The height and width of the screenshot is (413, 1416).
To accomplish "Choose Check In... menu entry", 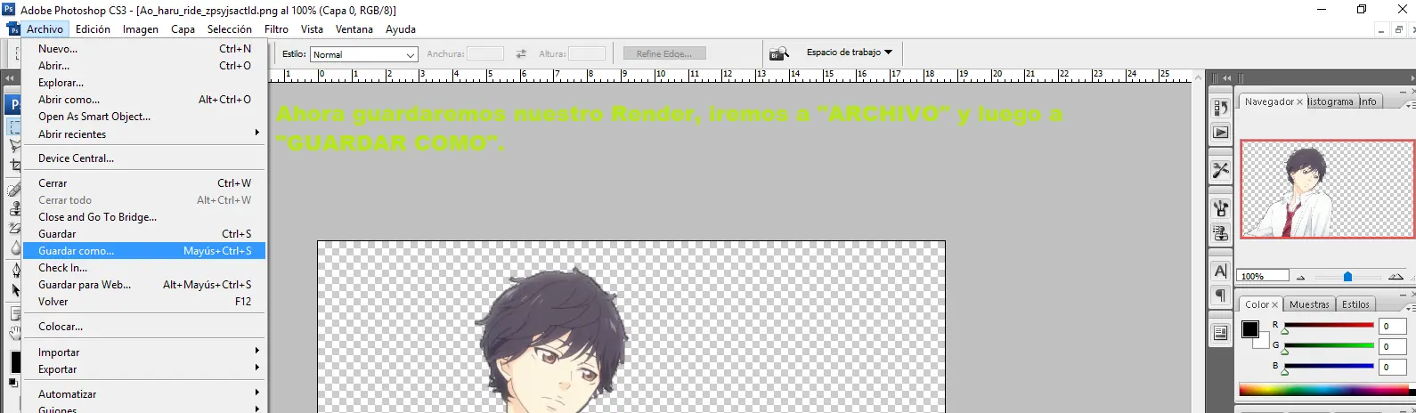I will tap(143, 268).
